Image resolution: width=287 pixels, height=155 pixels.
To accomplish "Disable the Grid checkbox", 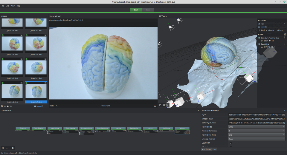I will coord(259,30).
